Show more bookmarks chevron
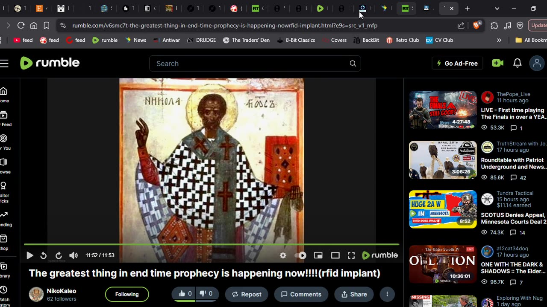The height and width of the screenshot is (307, 547). [x=499, y=40]
